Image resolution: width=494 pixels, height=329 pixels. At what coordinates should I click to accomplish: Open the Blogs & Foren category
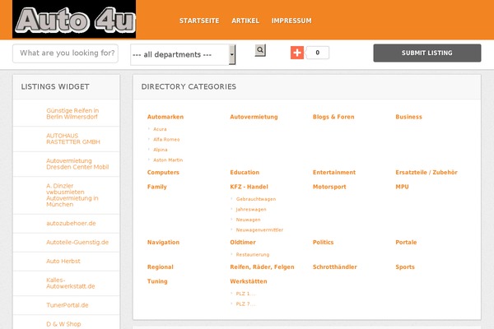(x=333, y=117)
